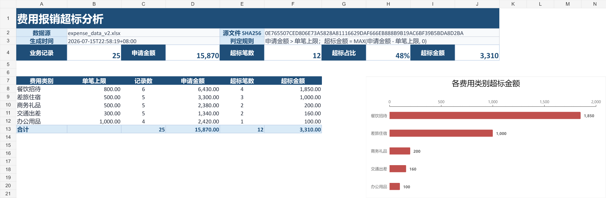Select cell with 1,850.00

pos(293,89)
